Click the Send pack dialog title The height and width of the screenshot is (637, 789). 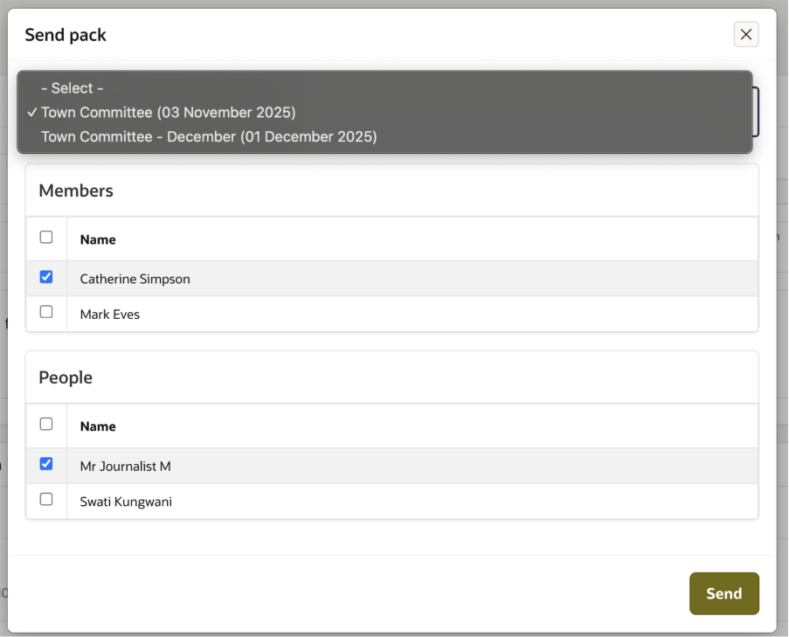pyautogui.click(x=66, y=35)
